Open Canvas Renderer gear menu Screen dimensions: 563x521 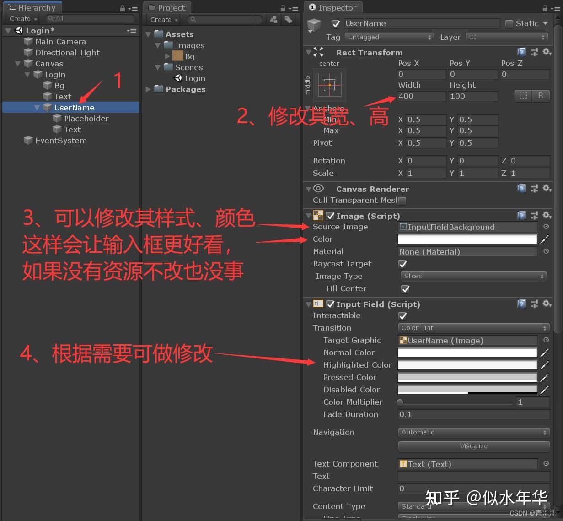click(x=547, y=188)
